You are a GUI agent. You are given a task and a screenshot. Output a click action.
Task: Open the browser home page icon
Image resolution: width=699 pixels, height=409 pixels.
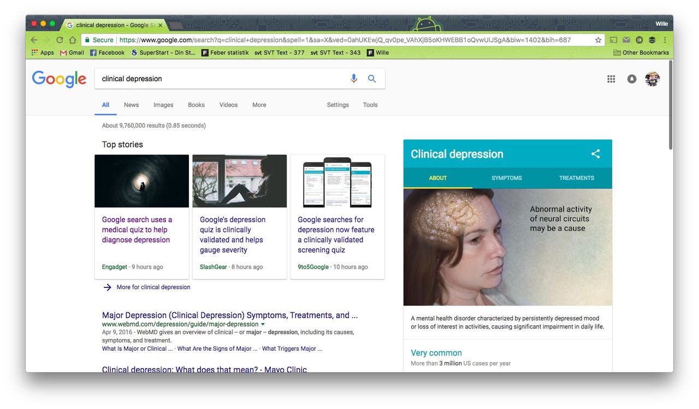tap(72, 40)
